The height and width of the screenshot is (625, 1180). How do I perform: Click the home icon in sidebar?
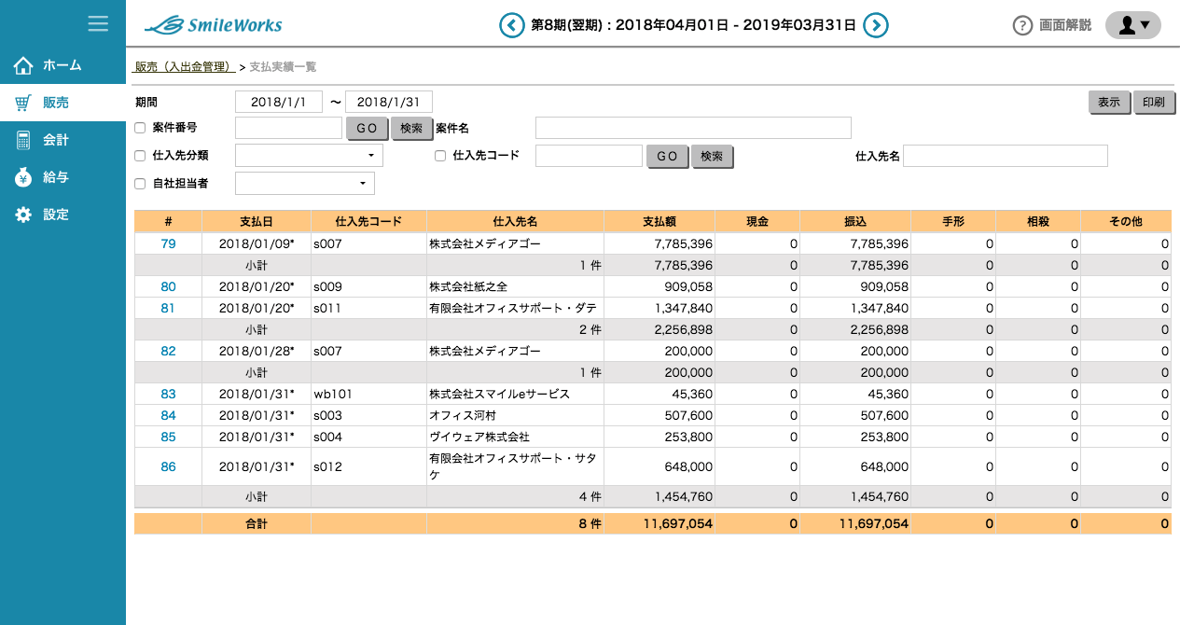tap(23, 65)
